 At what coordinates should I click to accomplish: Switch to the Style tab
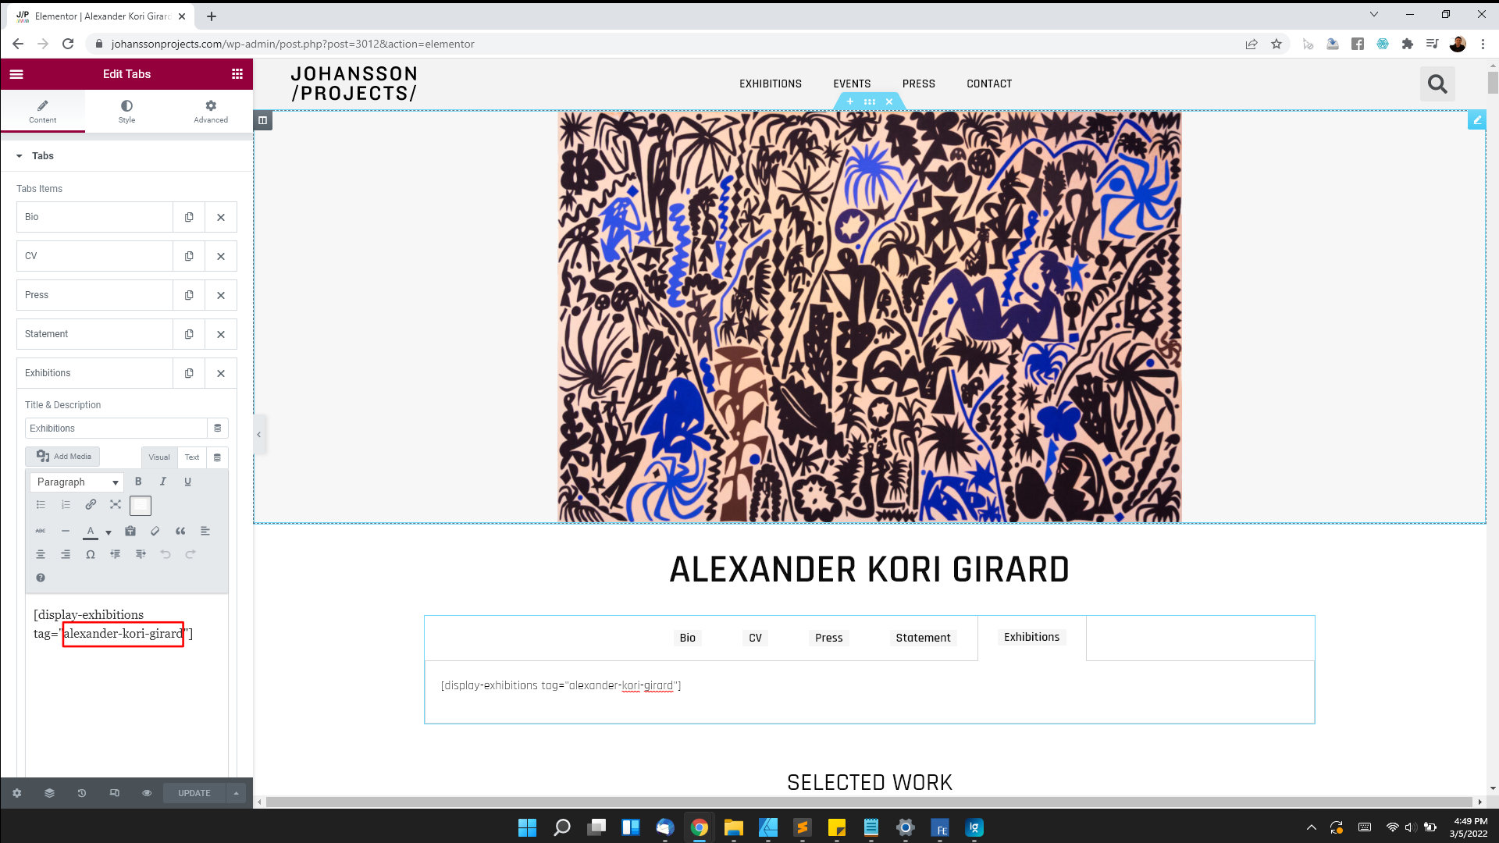click(126, 112)
